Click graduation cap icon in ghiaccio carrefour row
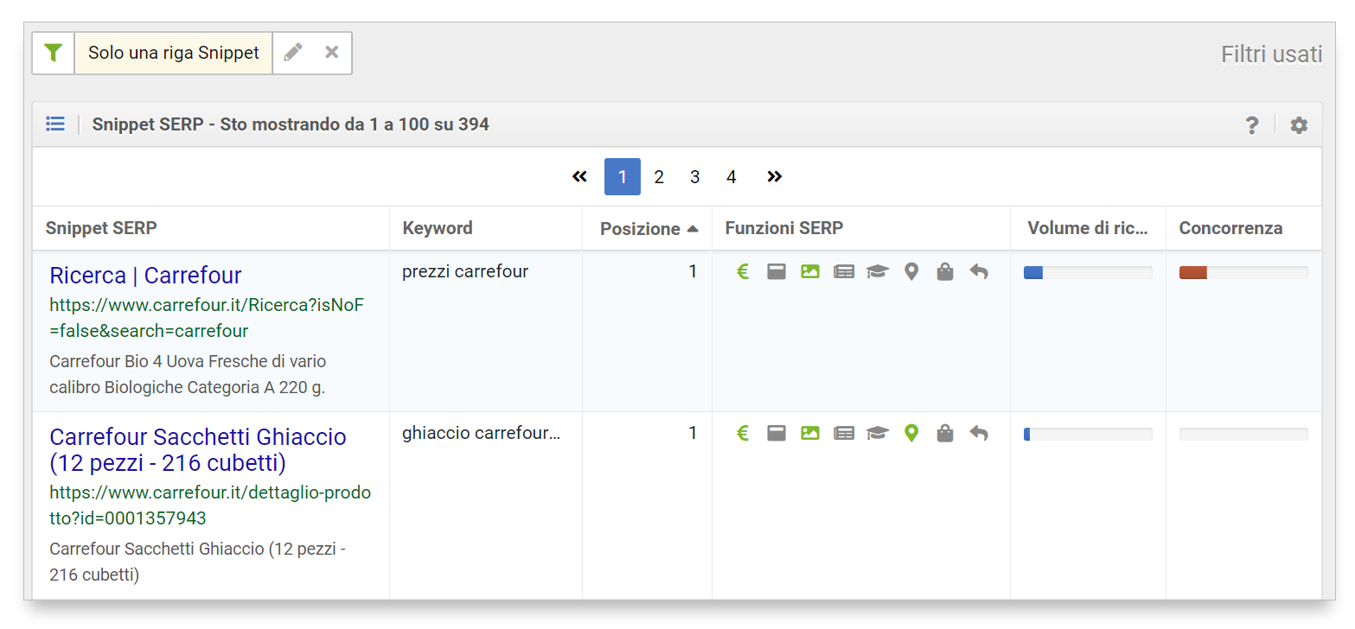The width and height of the screenshot is (1355, 629). pyautogui.click(x=878, y=434)
